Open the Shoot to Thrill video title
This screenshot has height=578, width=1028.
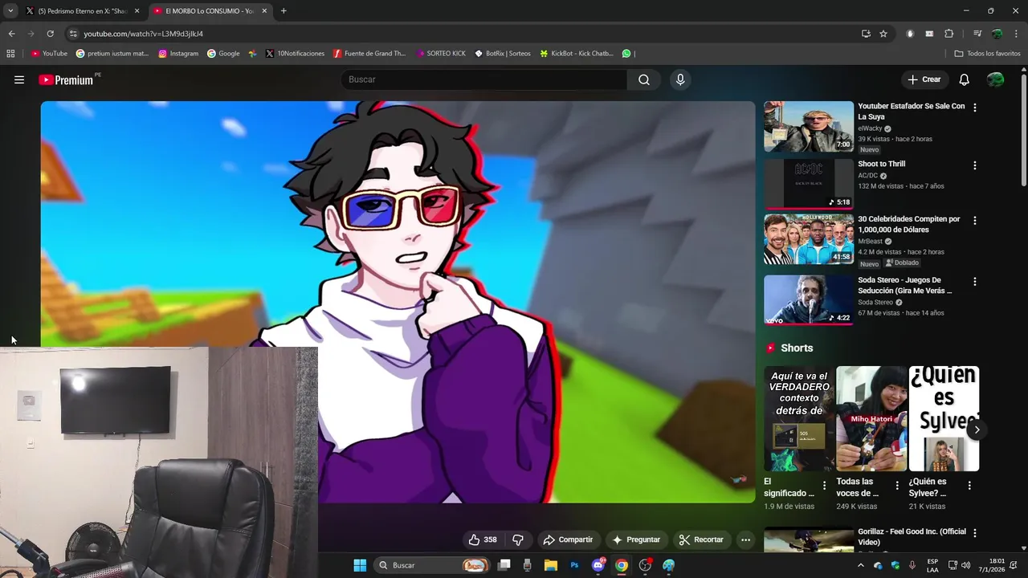(881, 164)
